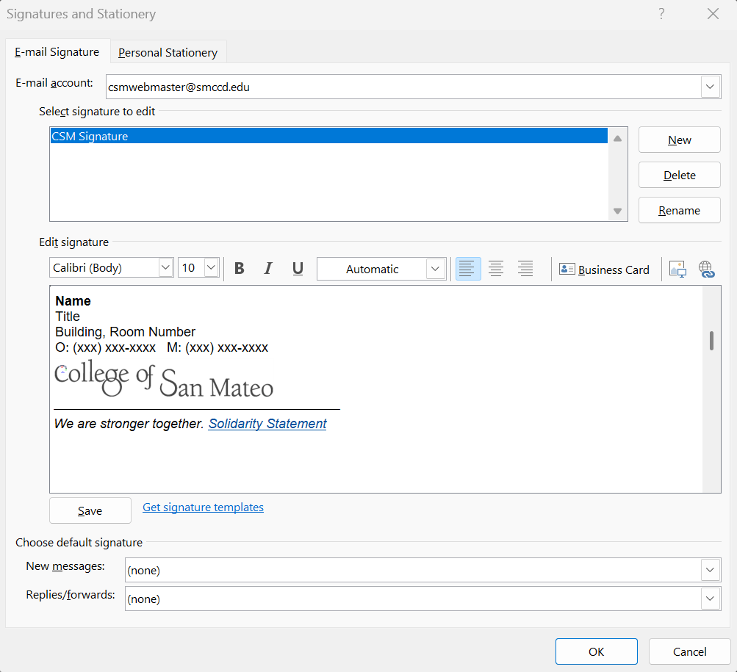Align signature text right
Viewport: 737px width, 672px height.
point(525,269)
